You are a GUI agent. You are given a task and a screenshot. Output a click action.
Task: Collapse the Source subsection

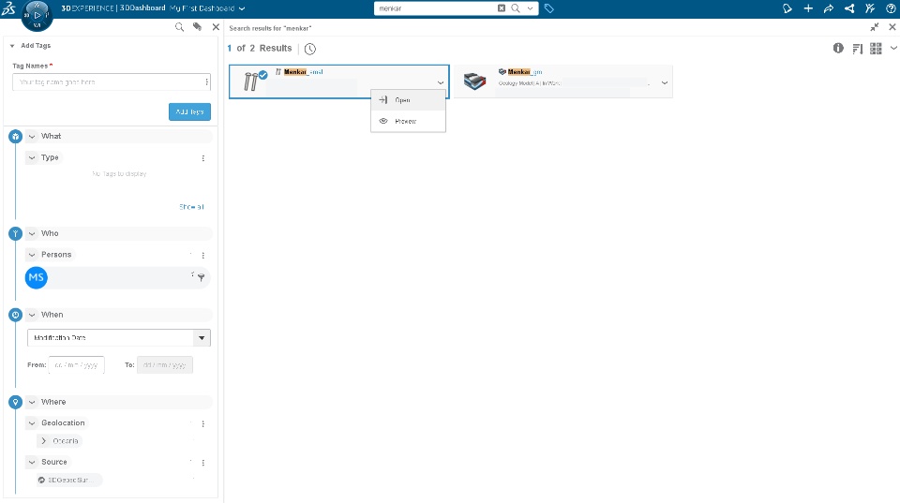point(32,463)
